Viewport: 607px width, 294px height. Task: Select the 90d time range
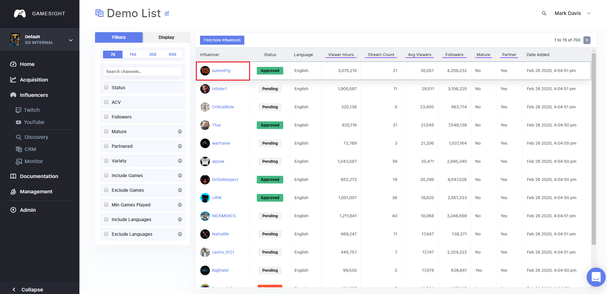173,54
